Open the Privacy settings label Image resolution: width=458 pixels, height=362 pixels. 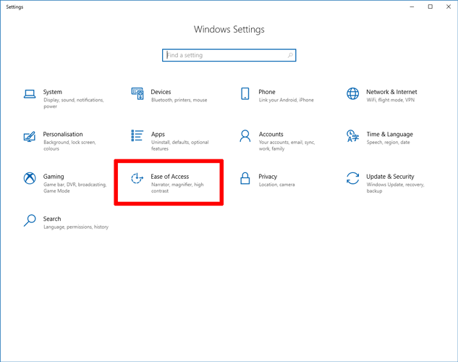click(x=268, y=176)
